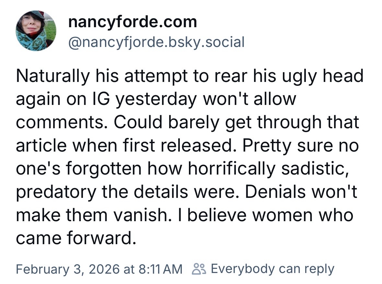
Task: Click the '8:11 AM' time text
Action: (160, 269)
